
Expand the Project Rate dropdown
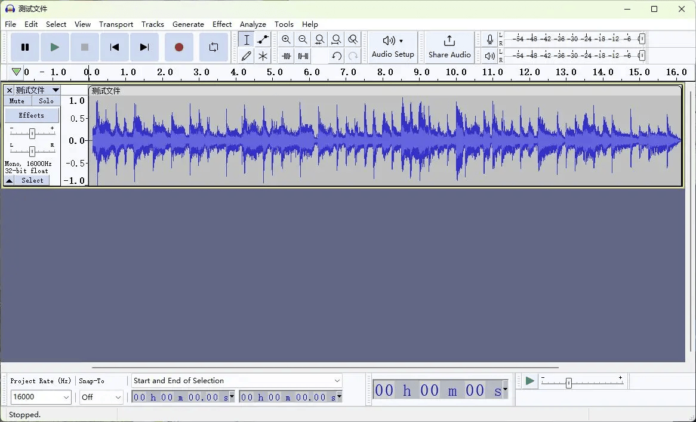66,398
